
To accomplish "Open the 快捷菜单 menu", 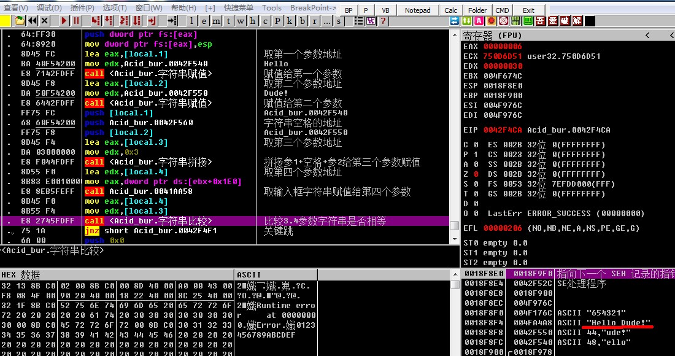I will (x=239, y=8).
